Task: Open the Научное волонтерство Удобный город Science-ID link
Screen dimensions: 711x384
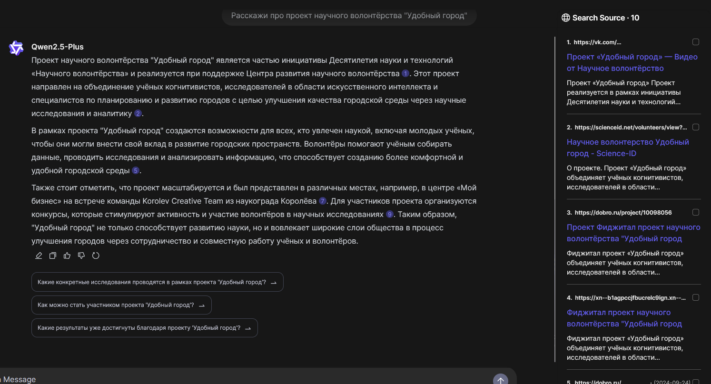Action: click(x=628, y=148)
